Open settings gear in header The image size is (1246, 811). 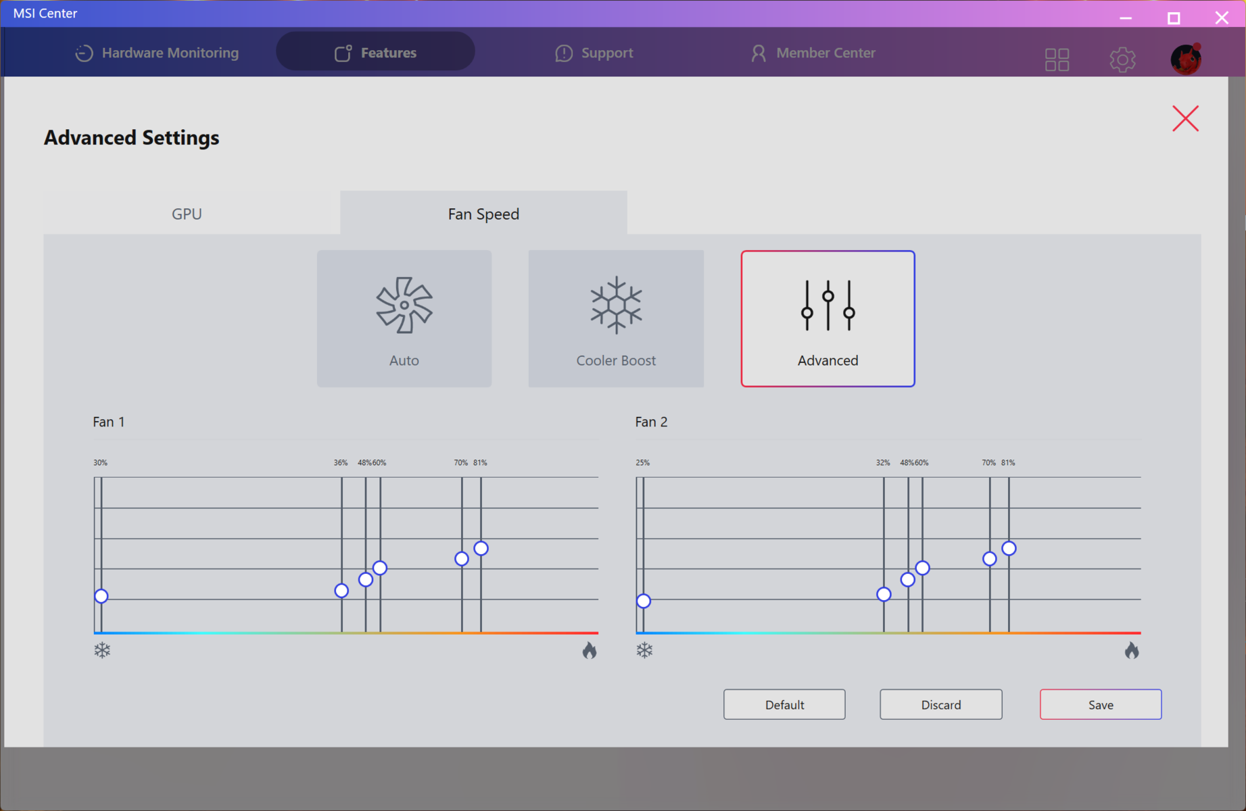(1122, 59)
